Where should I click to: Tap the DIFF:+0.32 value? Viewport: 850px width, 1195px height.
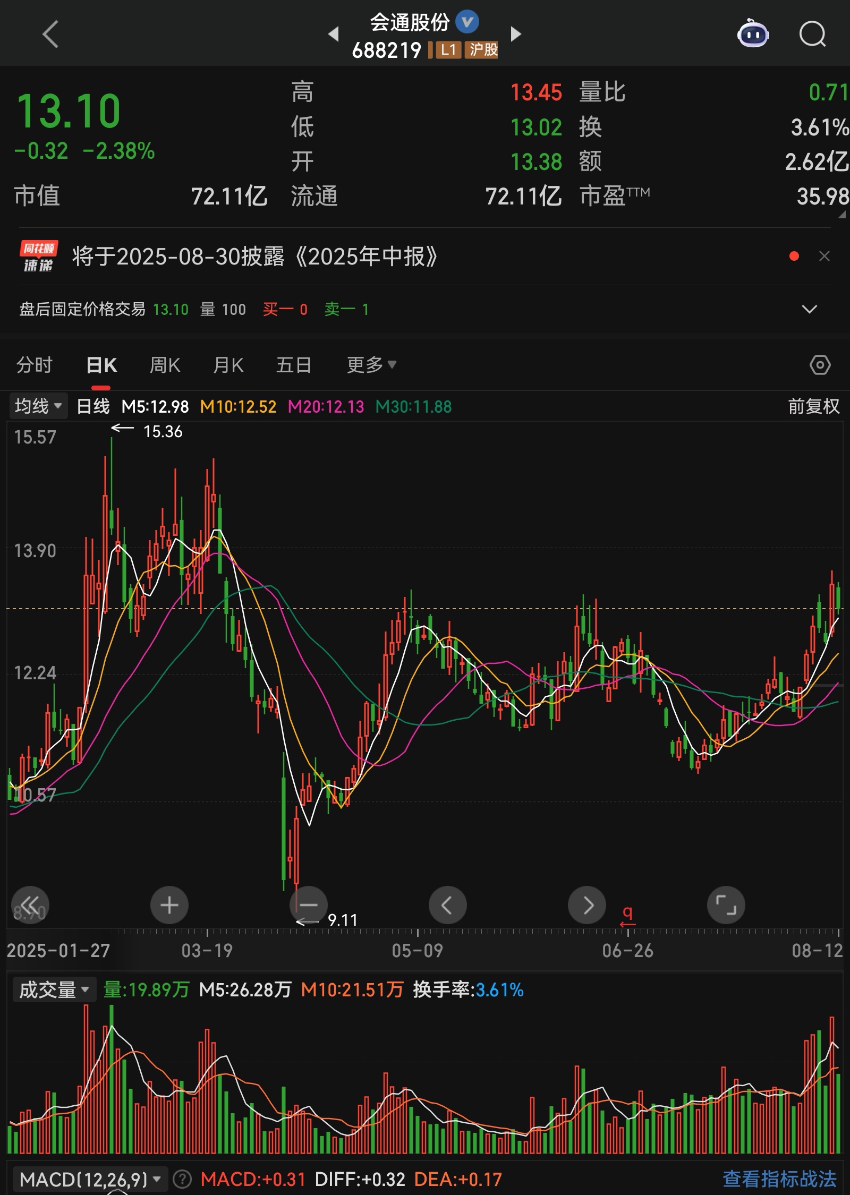[x=360, y=1179]
